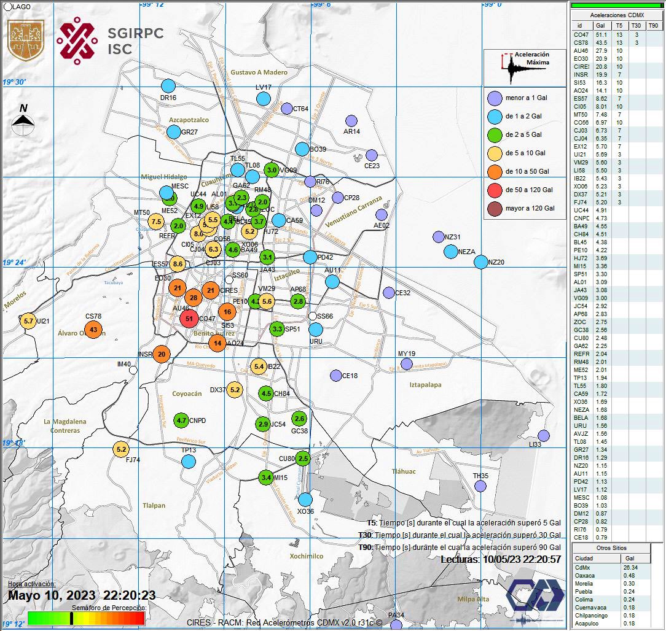Select the SI53 orange marker showing 16
The height and width of the screenshot is (631, 666).
227,312
